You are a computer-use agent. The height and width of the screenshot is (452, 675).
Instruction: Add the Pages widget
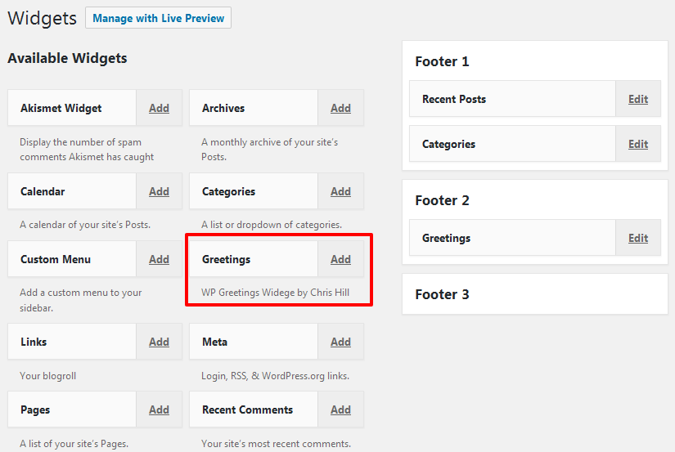[159, 409]
